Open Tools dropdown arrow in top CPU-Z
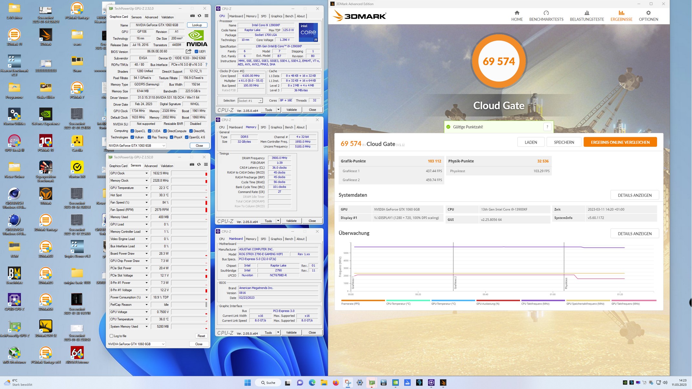 [x=278, y=110]
